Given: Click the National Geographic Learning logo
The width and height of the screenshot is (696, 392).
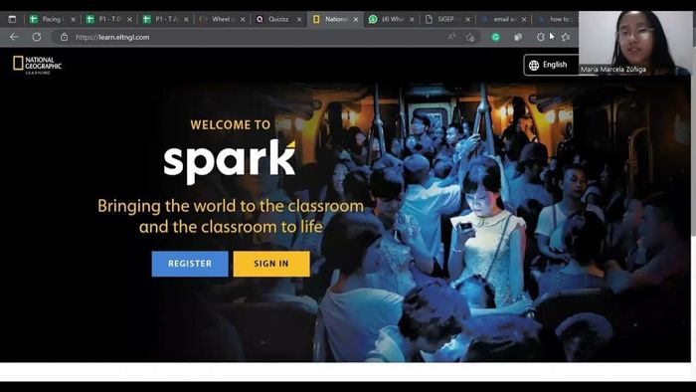Looking at the screenshot, I should [38, 65].
